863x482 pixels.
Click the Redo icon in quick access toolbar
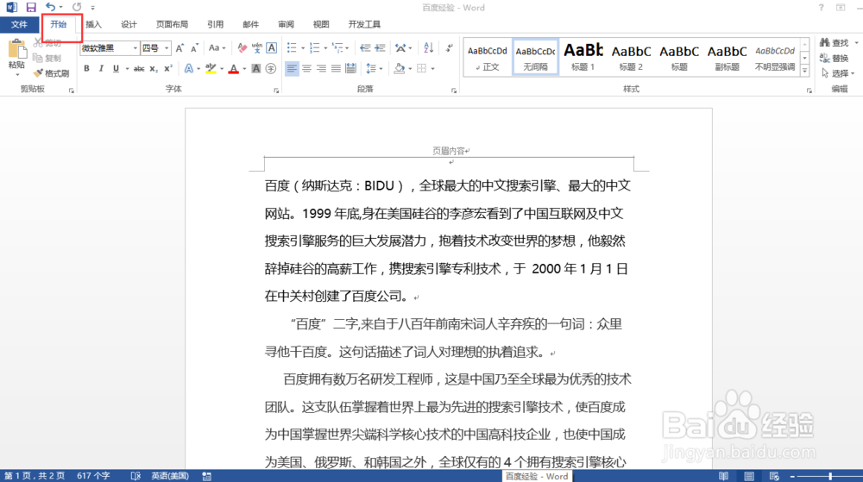point(77,7)
